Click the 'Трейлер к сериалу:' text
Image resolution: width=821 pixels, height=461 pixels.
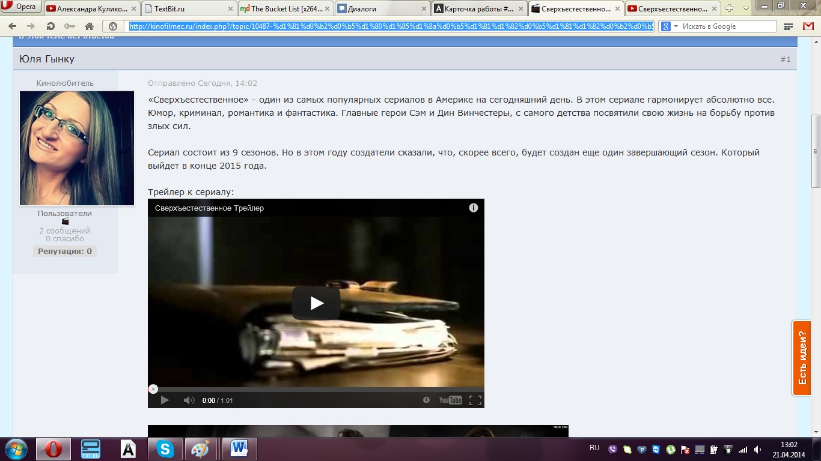click(191, 192)
